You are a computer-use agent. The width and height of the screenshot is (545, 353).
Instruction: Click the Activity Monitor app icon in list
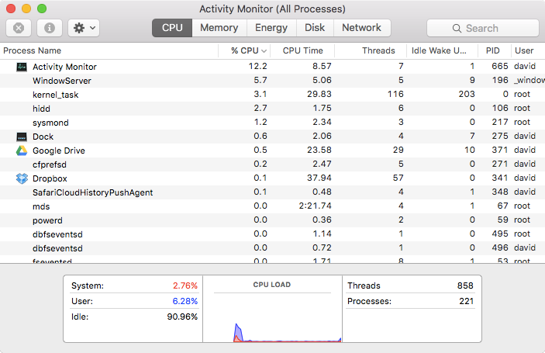[x=22, y=67]
